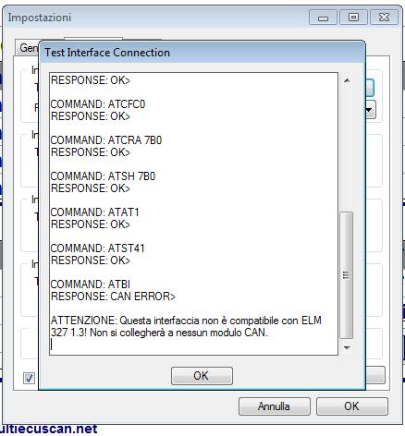Click the RESPONSE: CAN ERROR line
405x436 pixels.
tap(113, 297)
